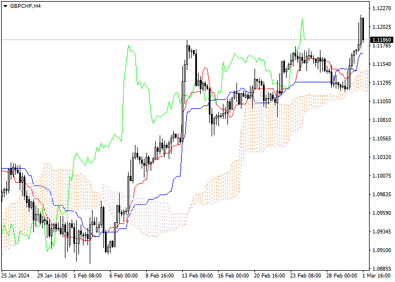Click the 1.10810 price axis label
This screenshot has height=282, width=395.
pos(381,120)
